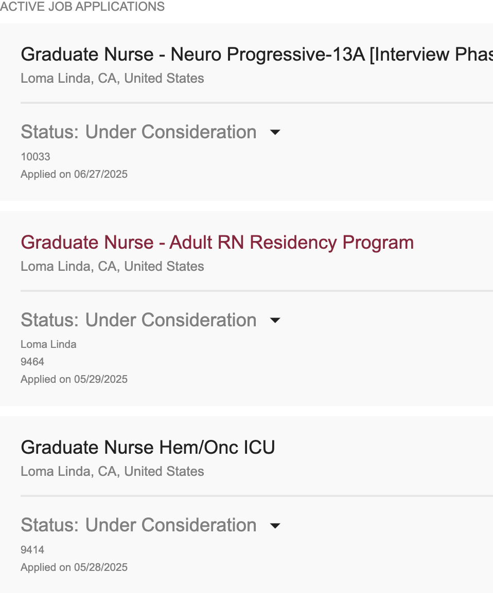Expand status arrow for Neuro Progressive-13A job
Screen dimensions: 493x593
[x=275, y=132]
